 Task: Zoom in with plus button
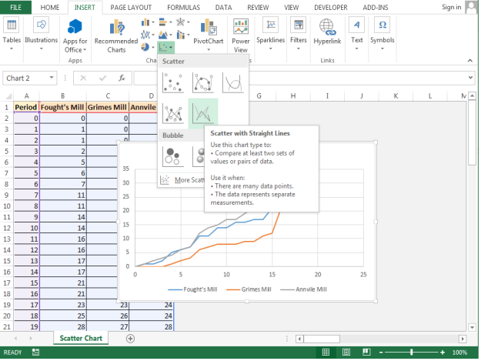[443, 353]
